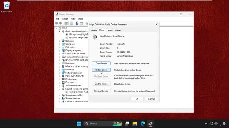This screenshot has width=229, height=128.
Task: Click the action pane toolbar icon beside Help
Action: coord(81,23)
